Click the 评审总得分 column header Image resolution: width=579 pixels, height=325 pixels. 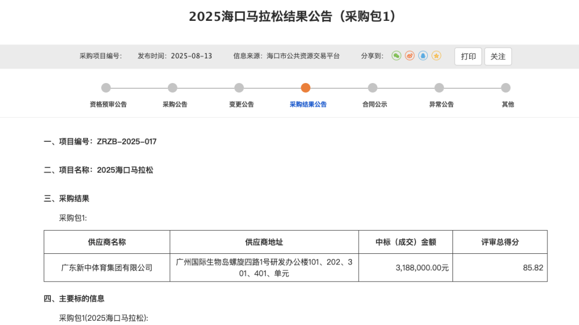pos(500,242)
